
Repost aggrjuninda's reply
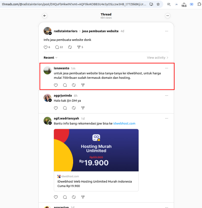74,108
